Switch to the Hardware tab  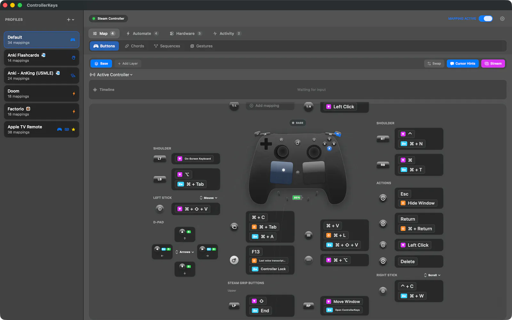[x=186, y=33]
